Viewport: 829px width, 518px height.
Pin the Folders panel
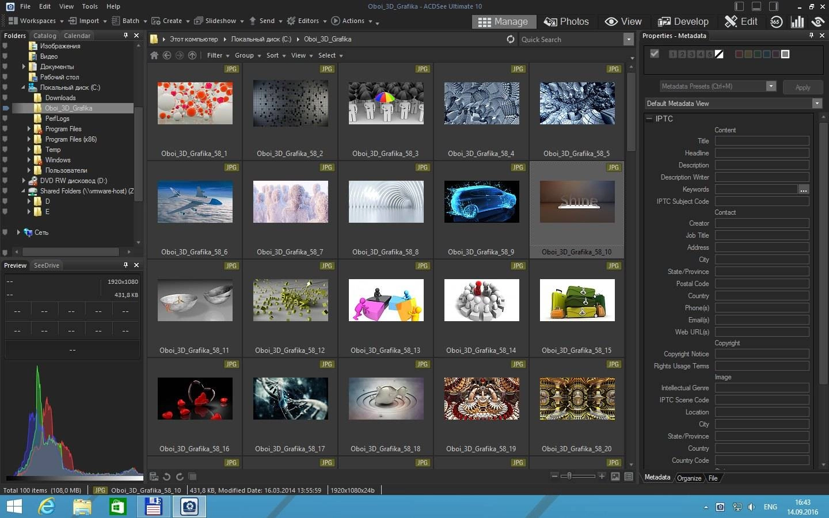point(126,35)
